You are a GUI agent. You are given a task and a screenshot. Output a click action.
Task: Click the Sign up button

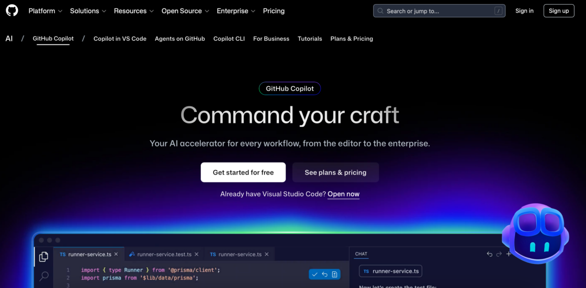point(559,11)
